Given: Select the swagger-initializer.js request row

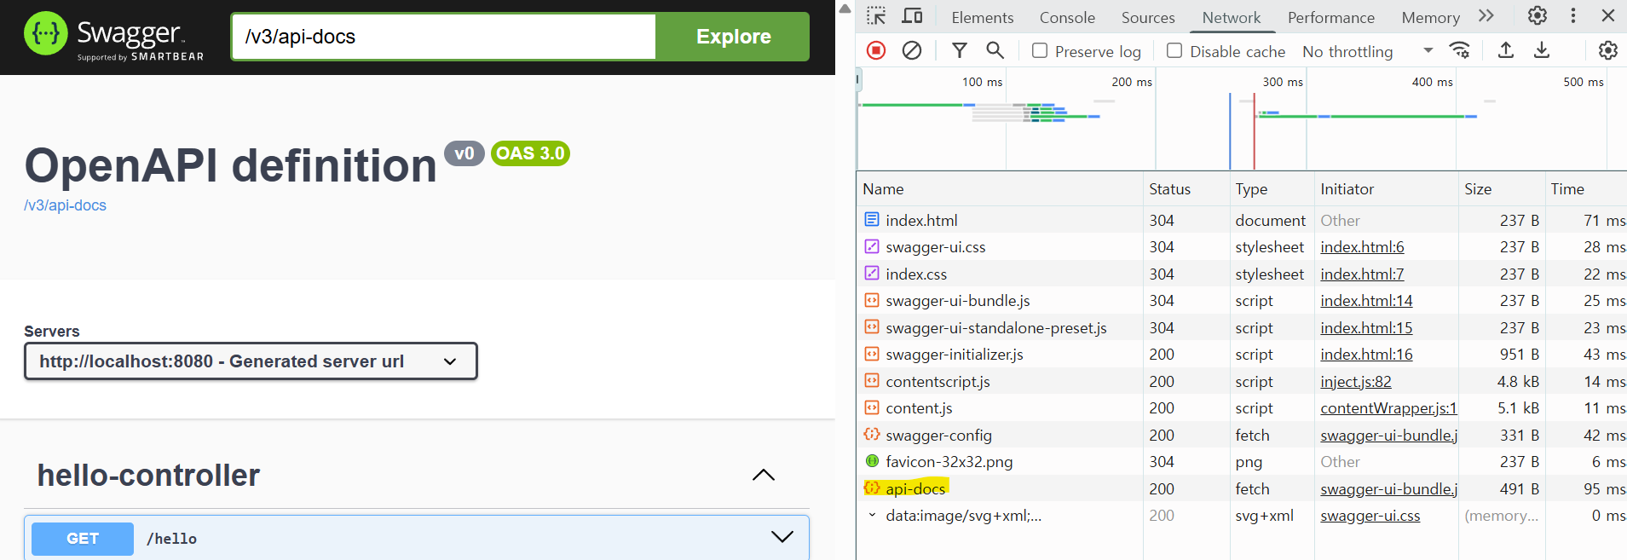Looking at the screenshot, I should tap(1242, 355).
